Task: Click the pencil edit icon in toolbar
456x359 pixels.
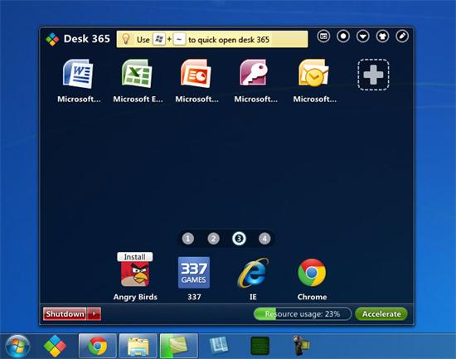Action: coord(402,36)
